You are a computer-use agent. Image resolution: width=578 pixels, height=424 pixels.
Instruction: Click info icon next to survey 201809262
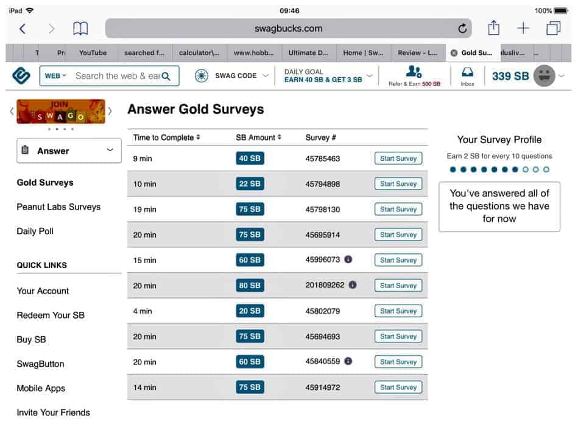(x=353, y=285)
